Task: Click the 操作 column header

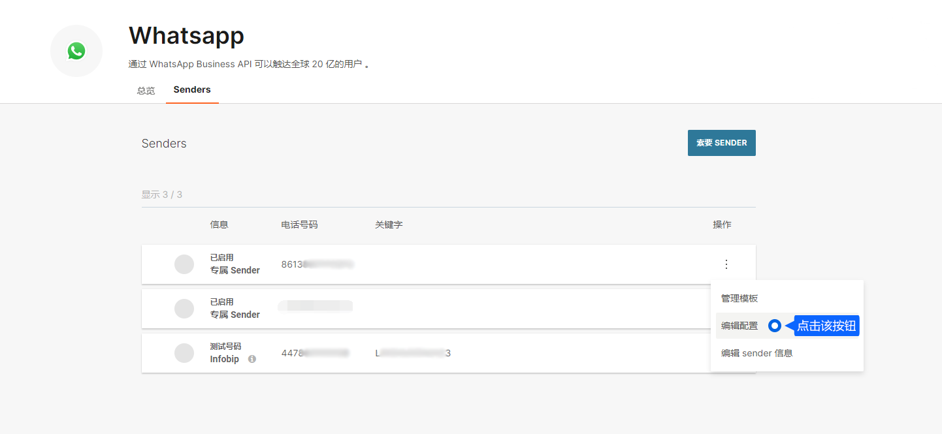Action: click(x=722, y=225)
